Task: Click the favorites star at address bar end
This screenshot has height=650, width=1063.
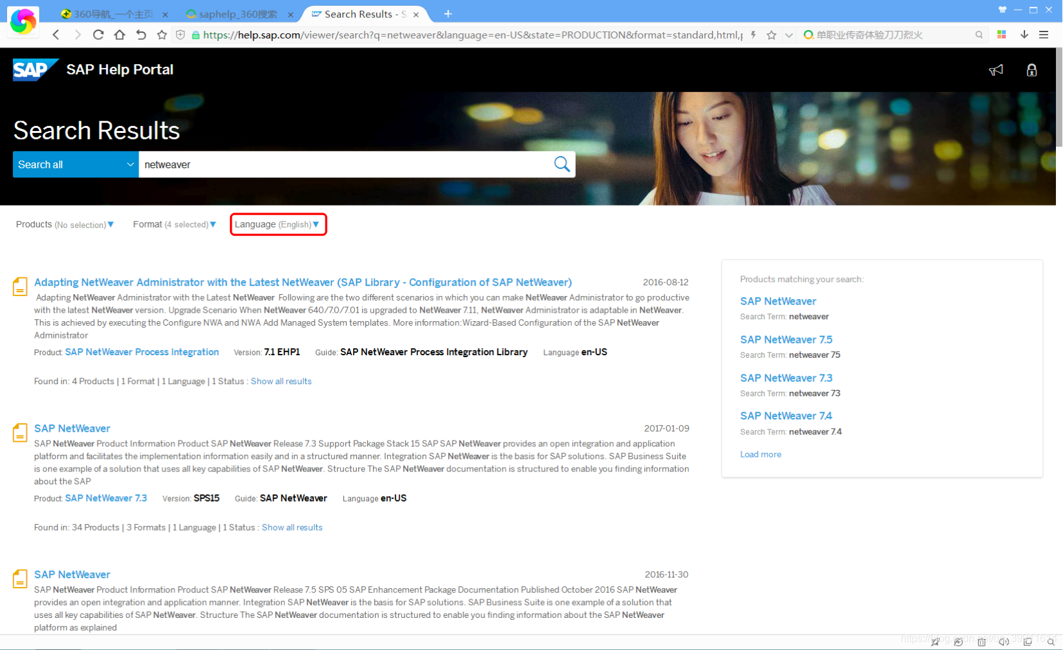Action: [x=772, y=35]
